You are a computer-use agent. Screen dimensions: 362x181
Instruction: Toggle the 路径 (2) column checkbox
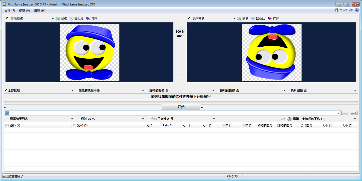[74, 125]
